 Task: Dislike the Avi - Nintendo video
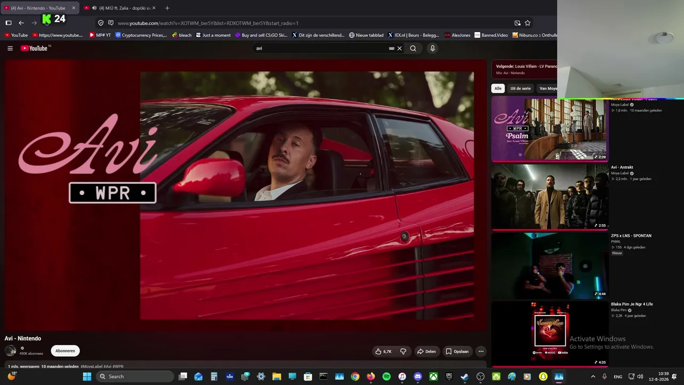[x=403, y=351]
